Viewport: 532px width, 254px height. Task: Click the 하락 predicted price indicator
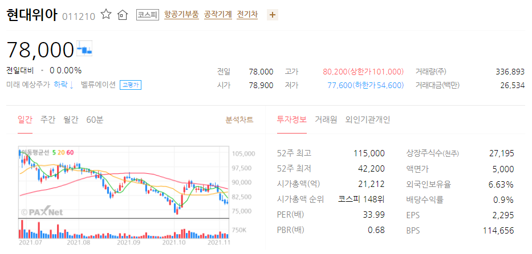[64, 85]
